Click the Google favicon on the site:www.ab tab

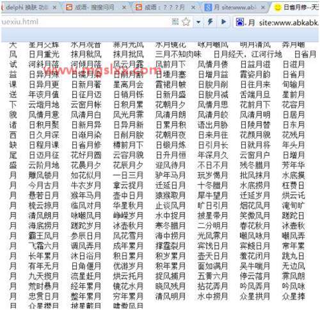[208, 8]
